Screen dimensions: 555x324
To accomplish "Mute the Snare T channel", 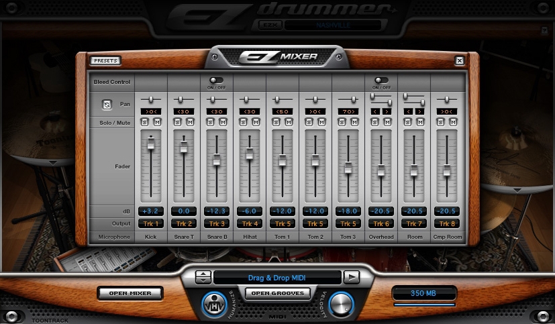I will click(x=189, y=122).
